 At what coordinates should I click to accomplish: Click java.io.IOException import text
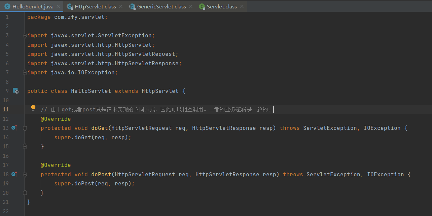[83, 72]
